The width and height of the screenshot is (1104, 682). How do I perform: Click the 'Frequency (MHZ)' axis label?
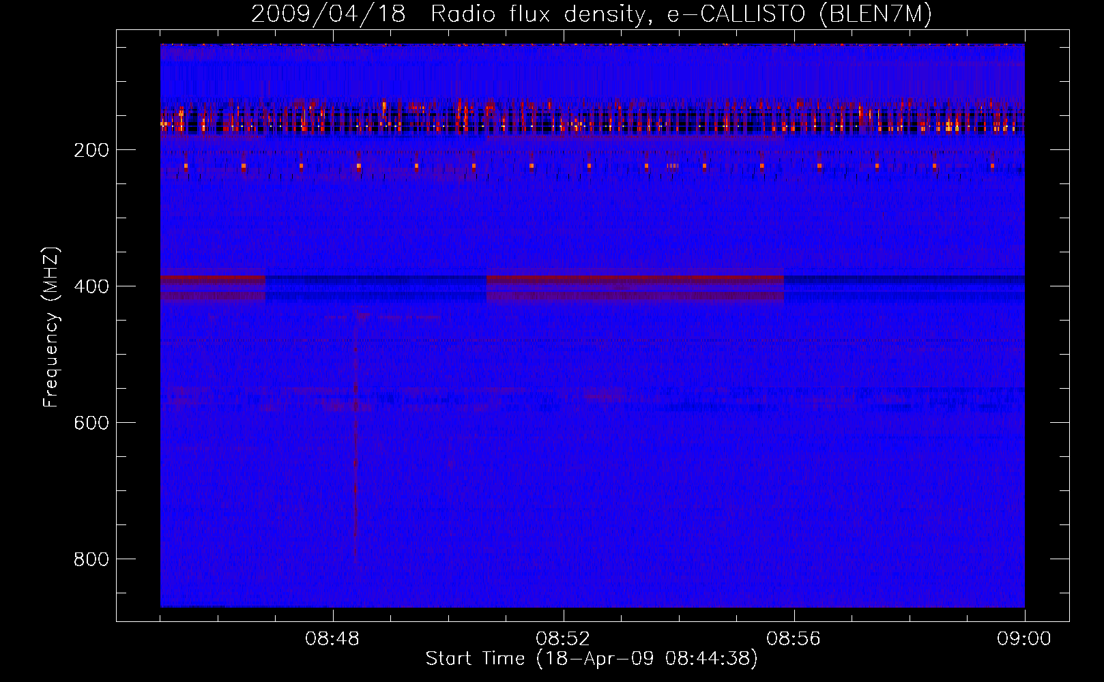coord(52,327)
